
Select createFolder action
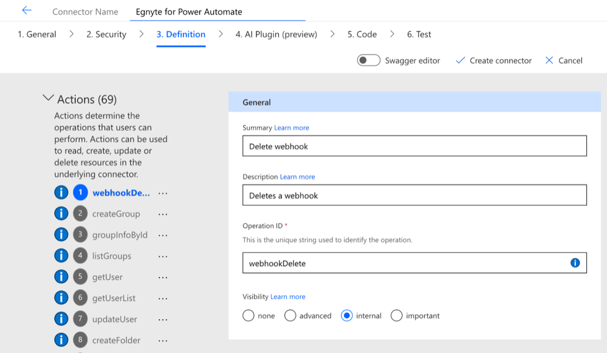(116, 340)
